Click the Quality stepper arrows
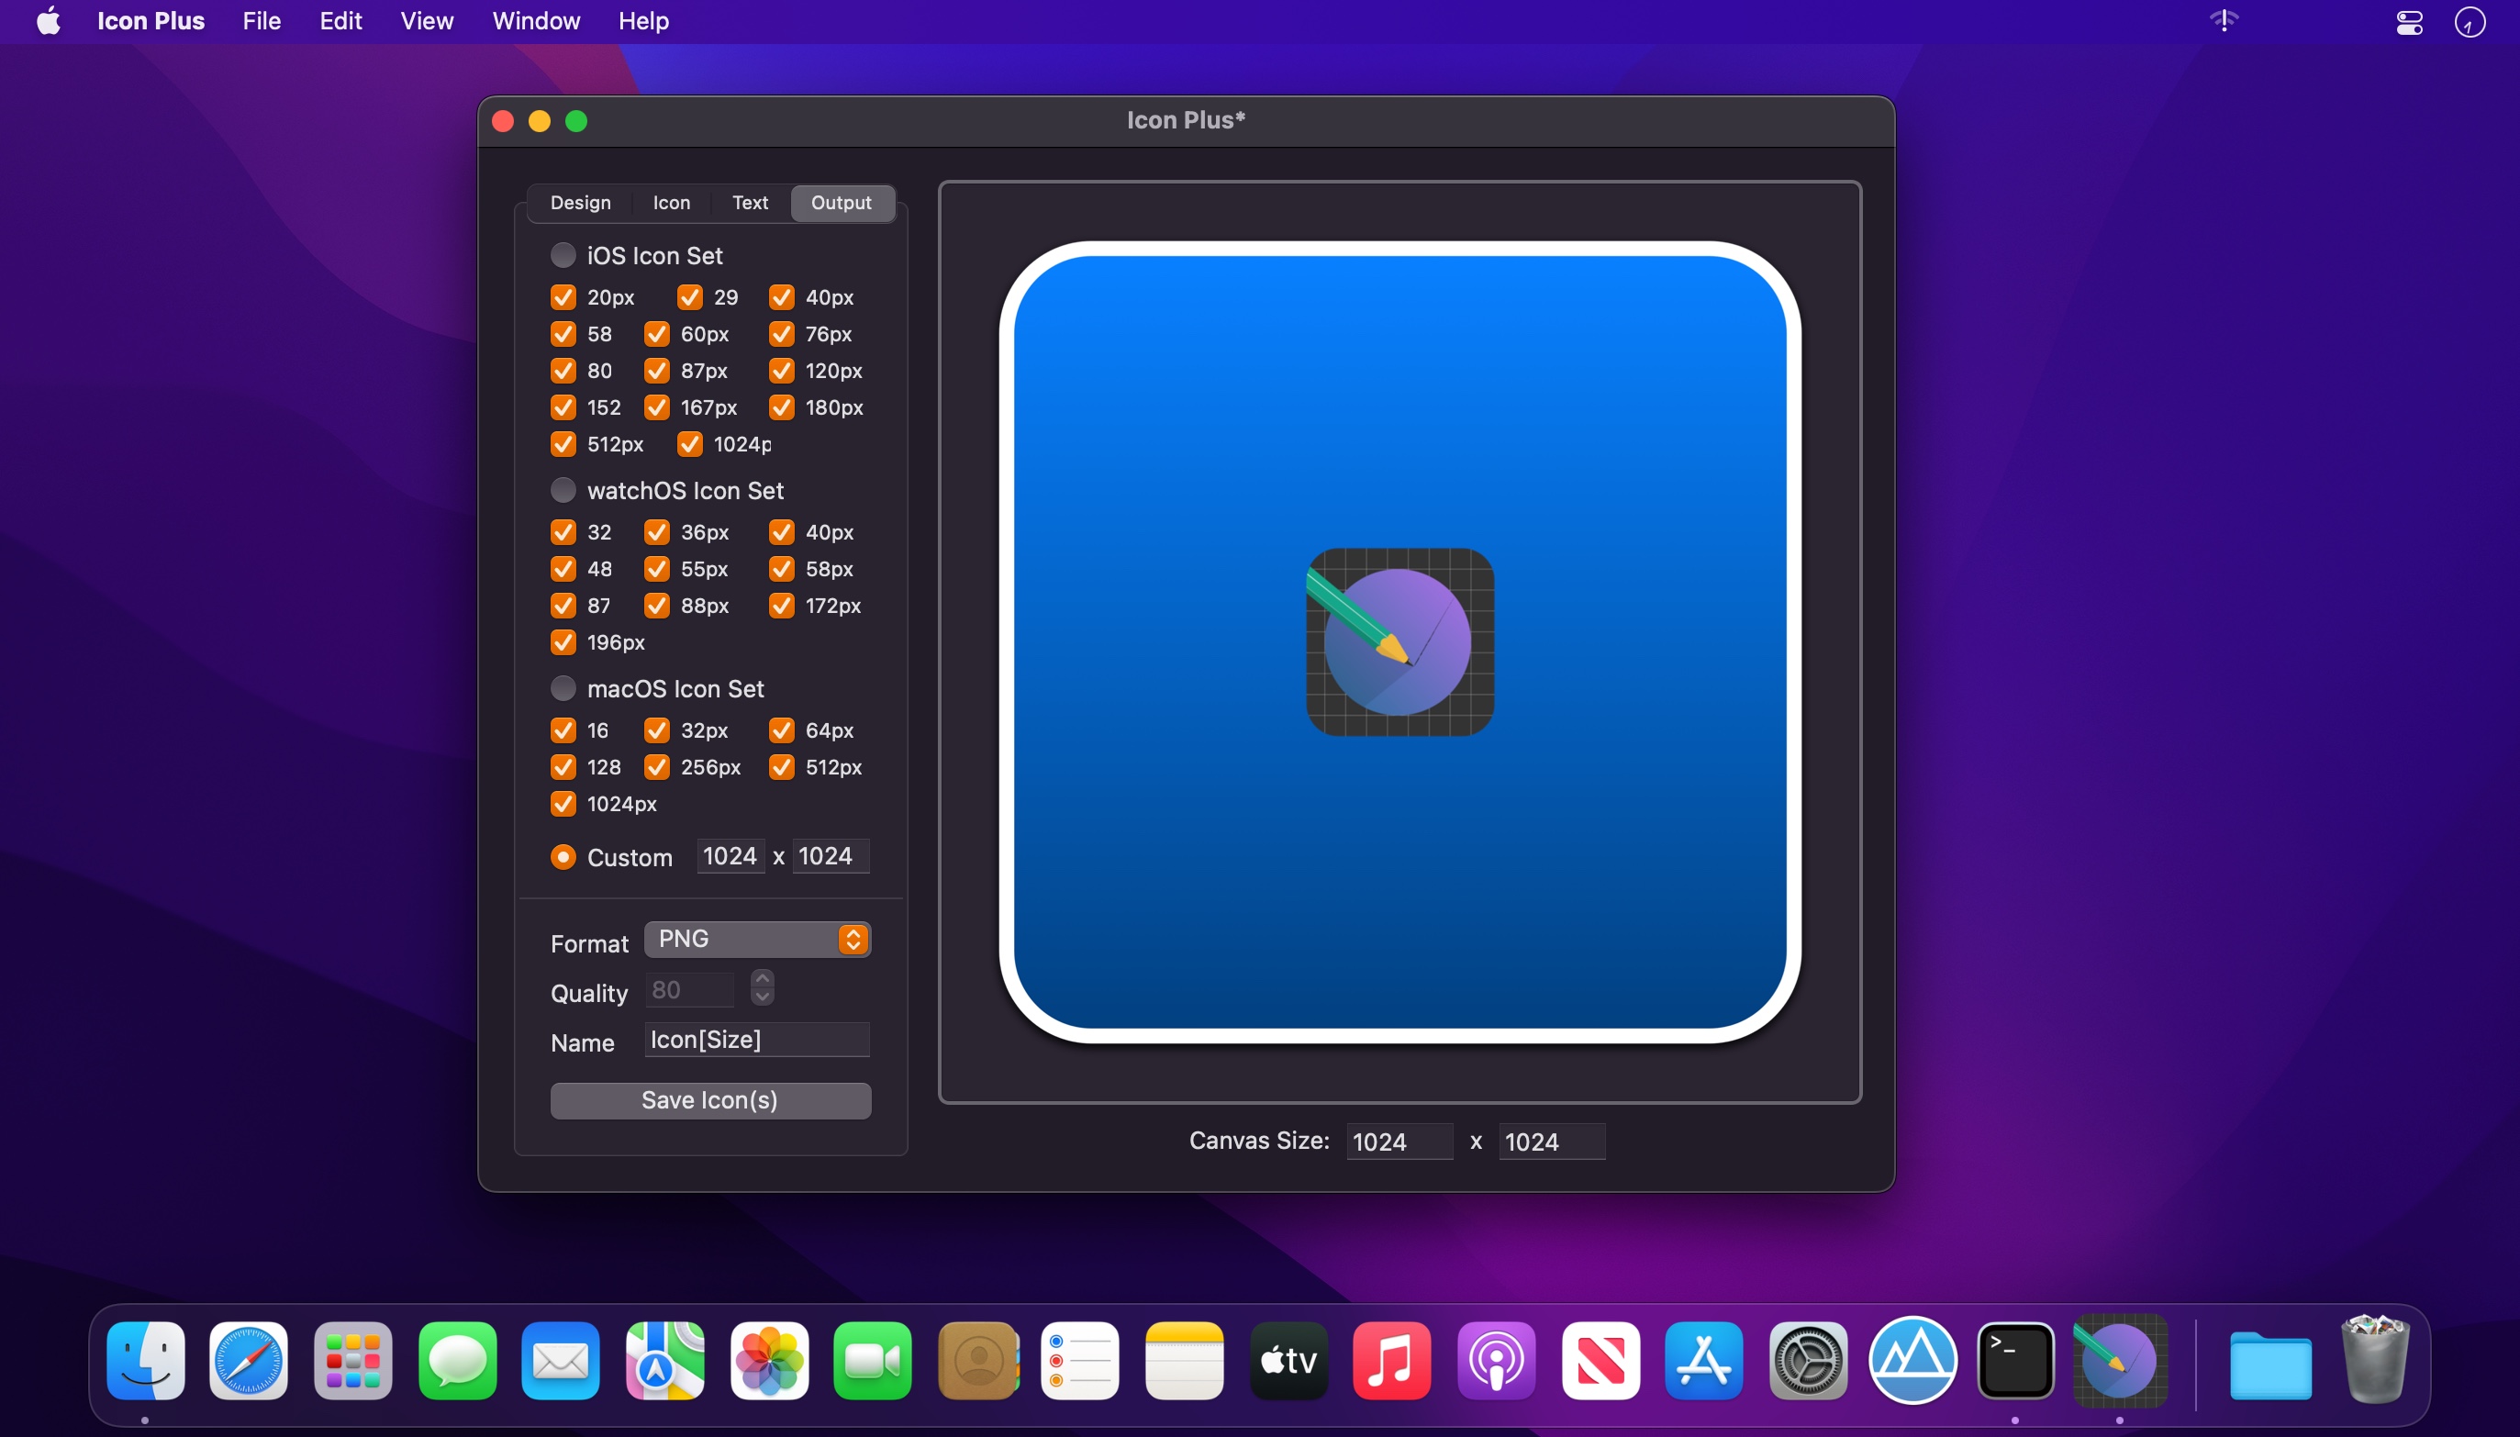Image resolution: width=2520 pixels, height=1437 pixels. 762,987
